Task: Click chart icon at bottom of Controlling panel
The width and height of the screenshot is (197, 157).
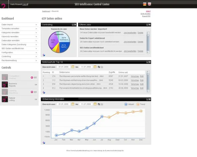Action: click(x=44, y=55)
